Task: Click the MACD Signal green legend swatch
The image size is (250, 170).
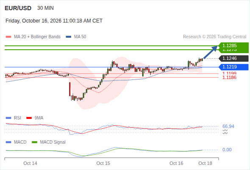Action: point(34,142)
